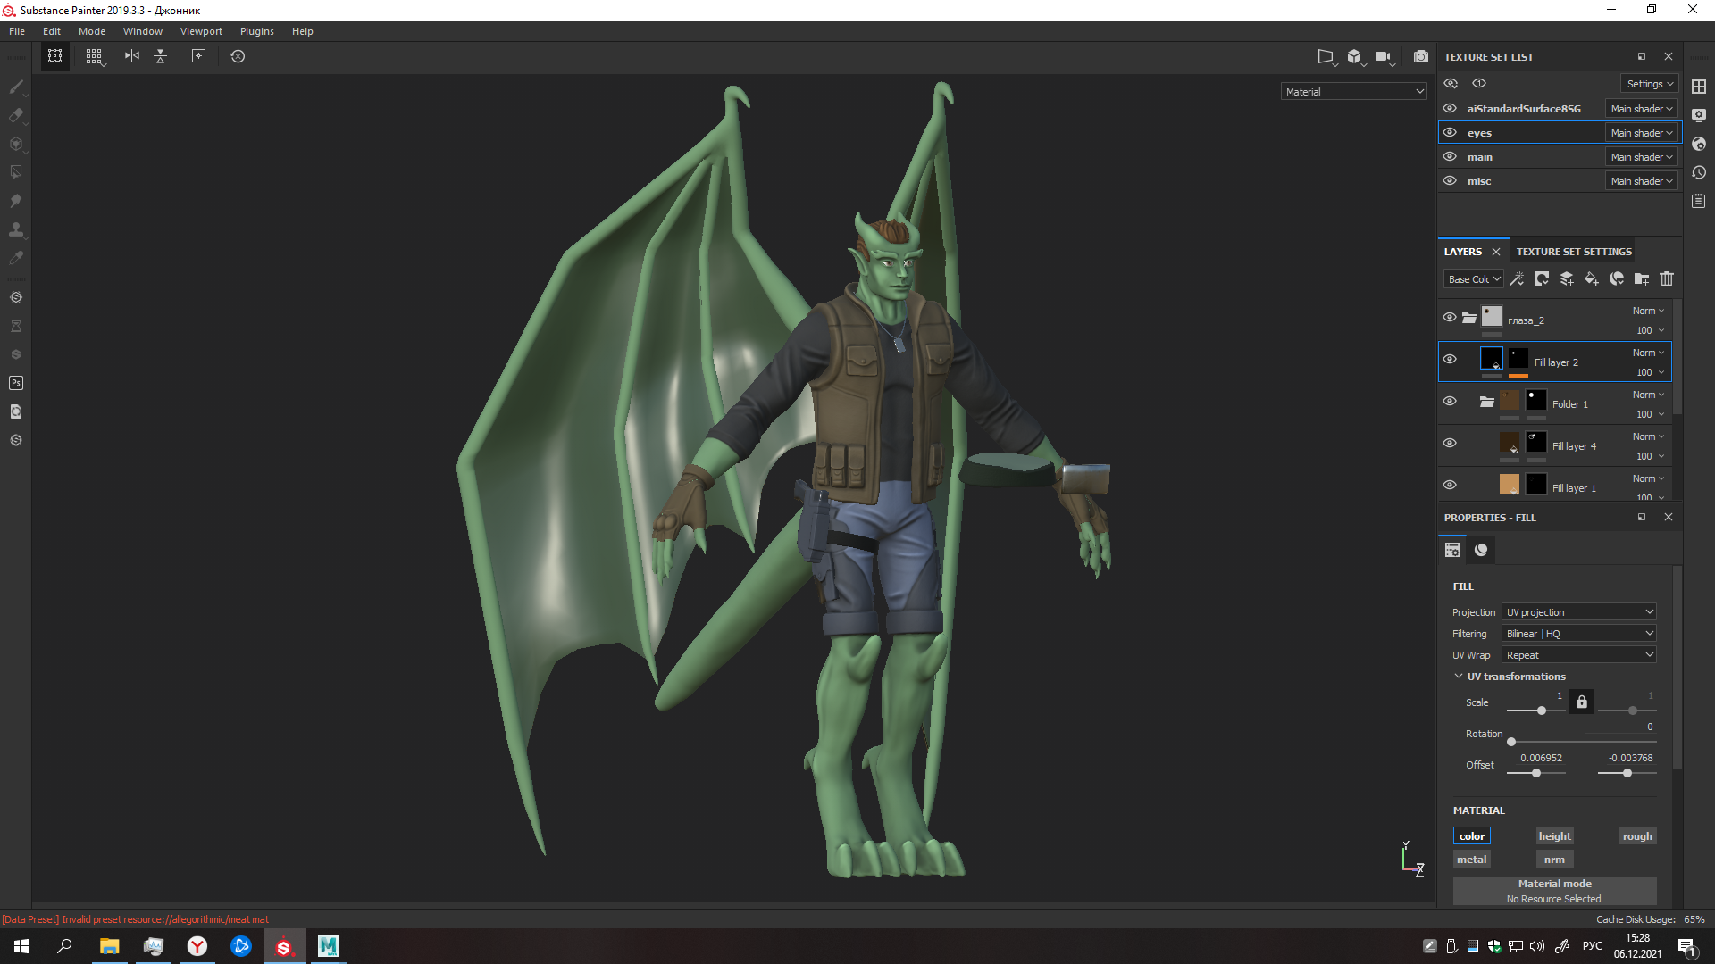This screenshot has height=964, width=1715.
Task: Select the Eraser tool in left toolbar
Action: coord(16,115)
